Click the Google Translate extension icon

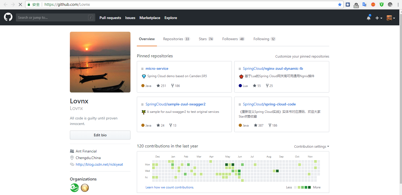[x=364, y=4]
